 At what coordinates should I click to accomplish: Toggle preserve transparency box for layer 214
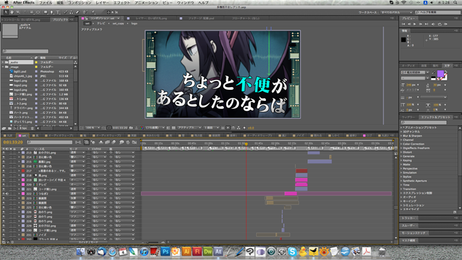coord(88,157)
